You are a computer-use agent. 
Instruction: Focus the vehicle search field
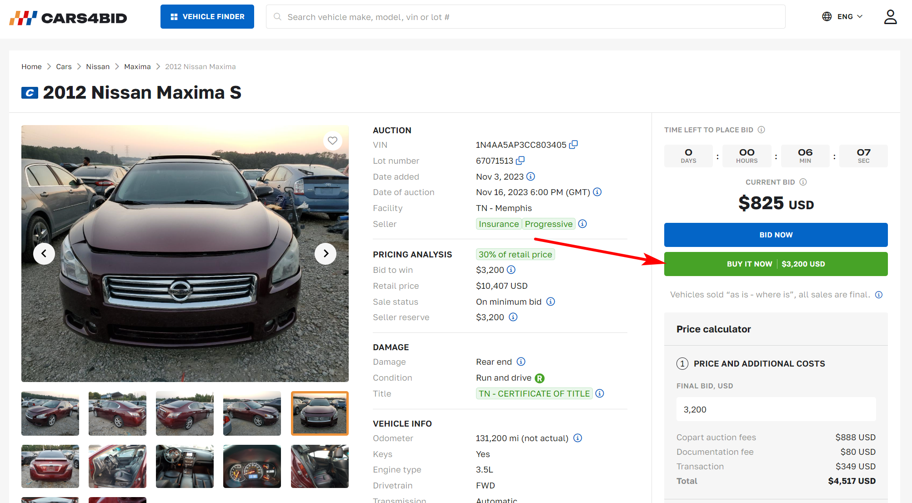[526, 17]
